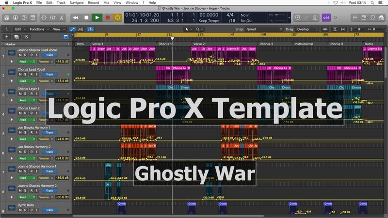
Task: Toggle the Global Tracks button
Action: [x=65, y=37]
